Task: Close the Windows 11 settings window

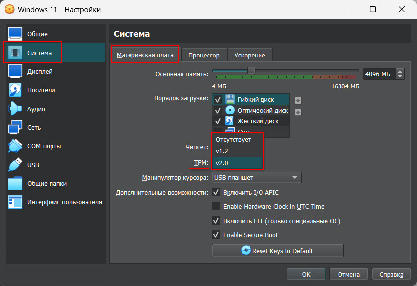Action: click(402, 9)
